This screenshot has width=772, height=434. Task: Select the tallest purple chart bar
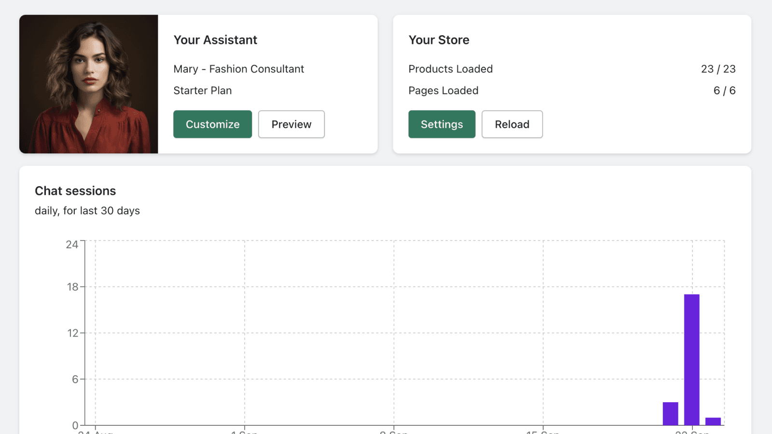691,359
